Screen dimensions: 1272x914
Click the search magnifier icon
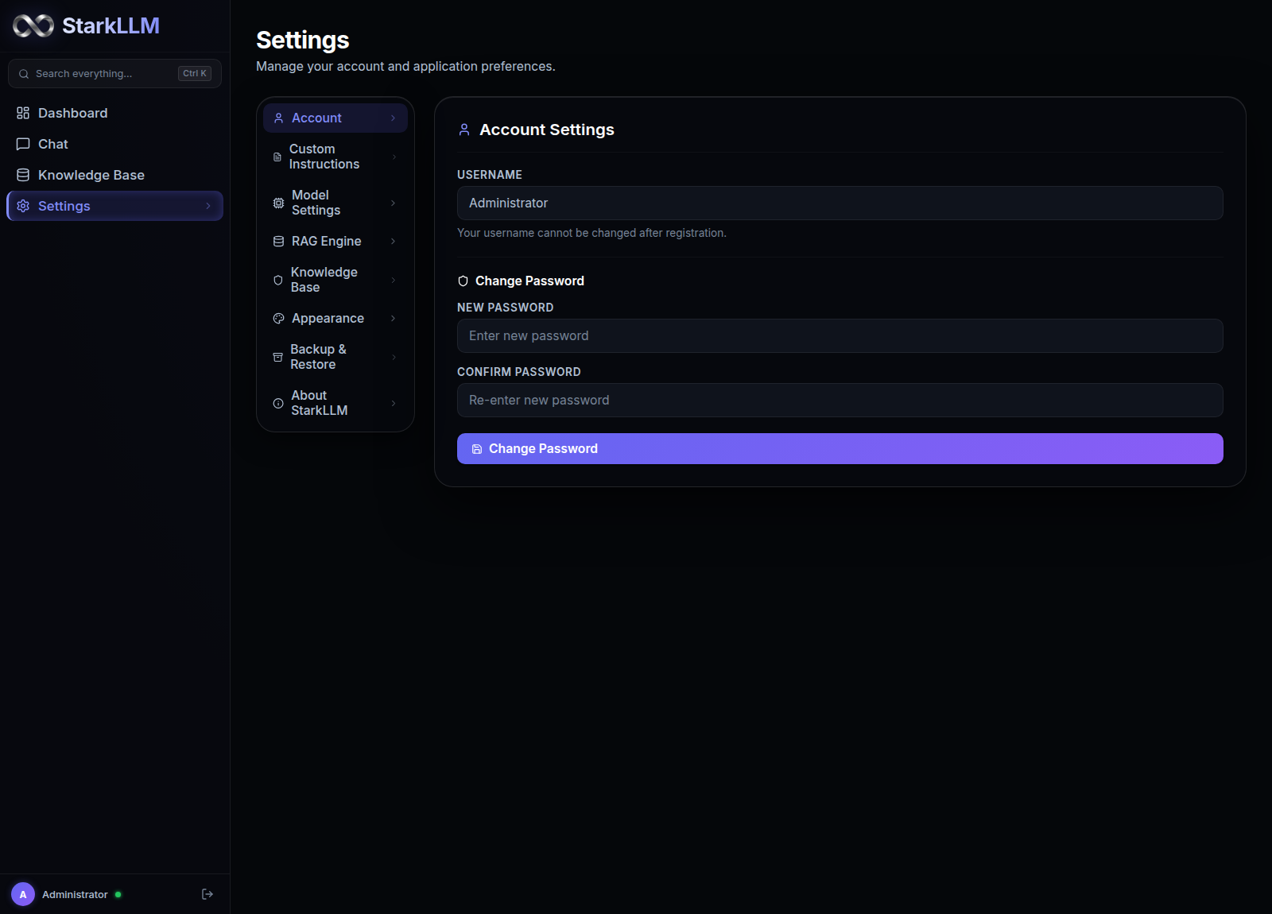click(24, 74)
